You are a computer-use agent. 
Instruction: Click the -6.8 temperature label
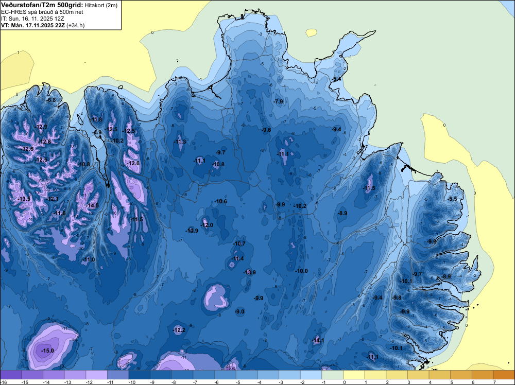[x=51, y=100]
